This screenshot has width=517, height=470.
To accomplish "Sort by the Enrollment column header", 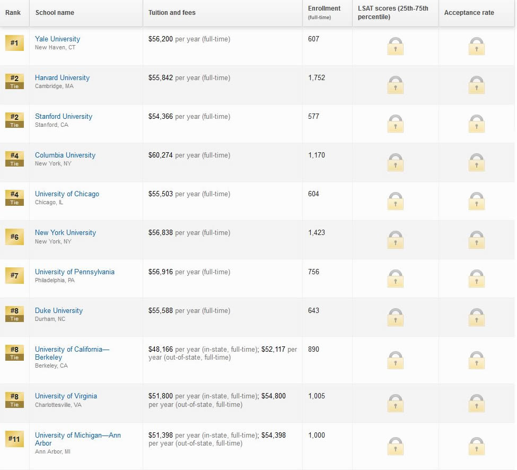I will pyautogui.click(x=324, y=9).
